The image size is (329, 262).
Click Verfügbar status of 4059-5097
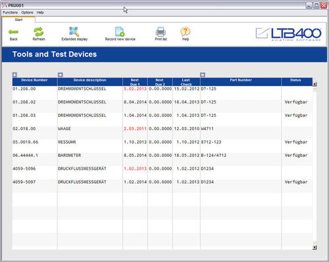point(296,182)
